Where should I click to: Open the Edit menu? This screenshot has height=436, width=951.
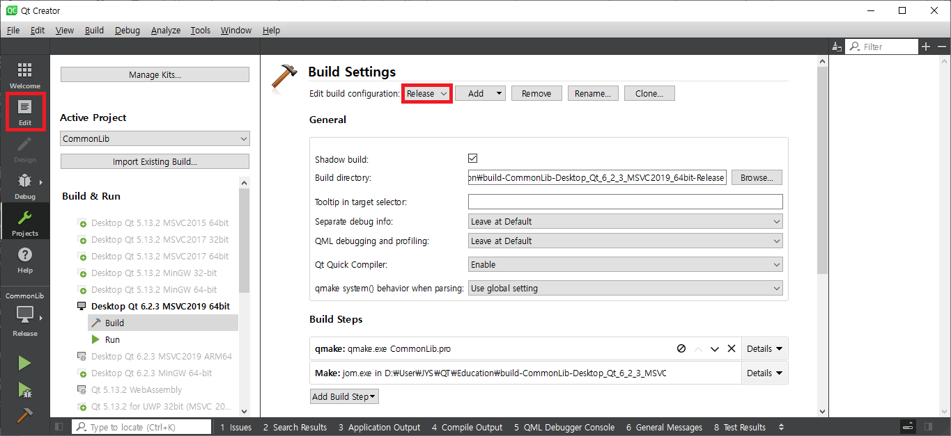click(x=38, y=30)
